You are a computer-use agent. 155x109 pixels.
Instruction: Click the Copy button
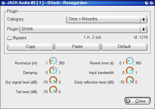pyautogui.click(x=30, y=47)
